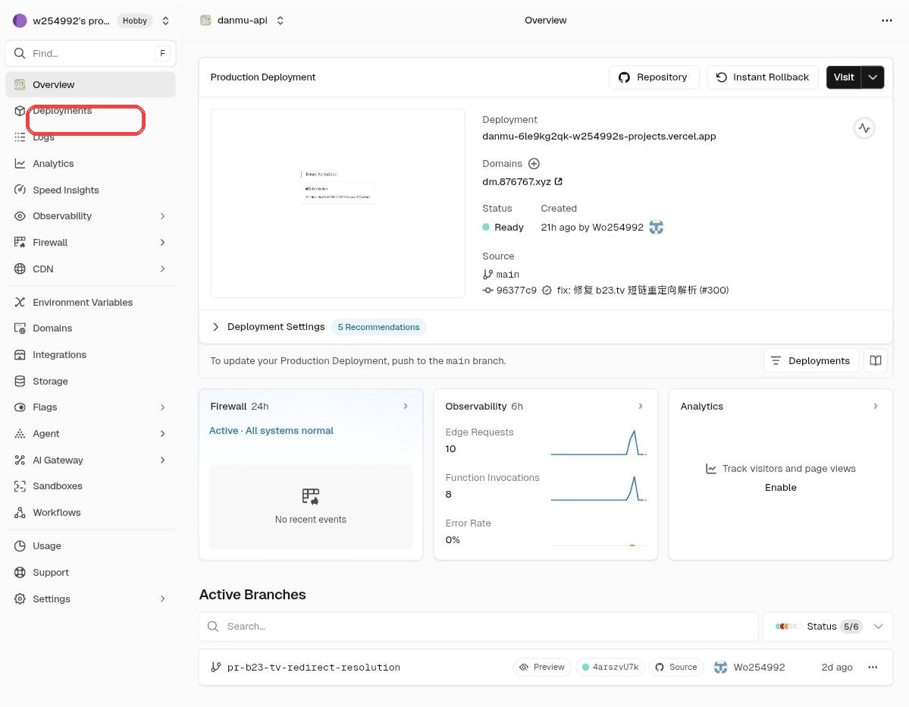Click the 5 Recommendations badge
Image resolution: width=909 pixels, height=707 pixels.
point(378,327)
